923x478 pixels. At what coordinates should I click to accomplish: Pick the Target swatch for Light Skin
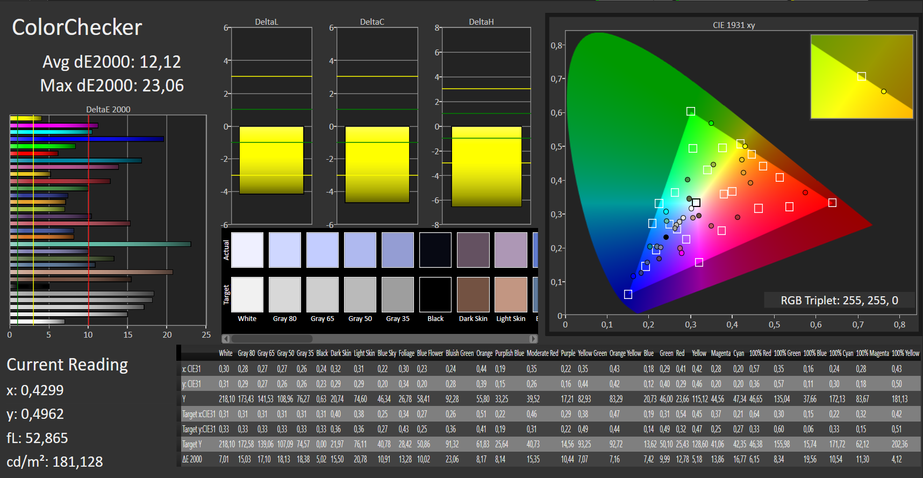511,295
